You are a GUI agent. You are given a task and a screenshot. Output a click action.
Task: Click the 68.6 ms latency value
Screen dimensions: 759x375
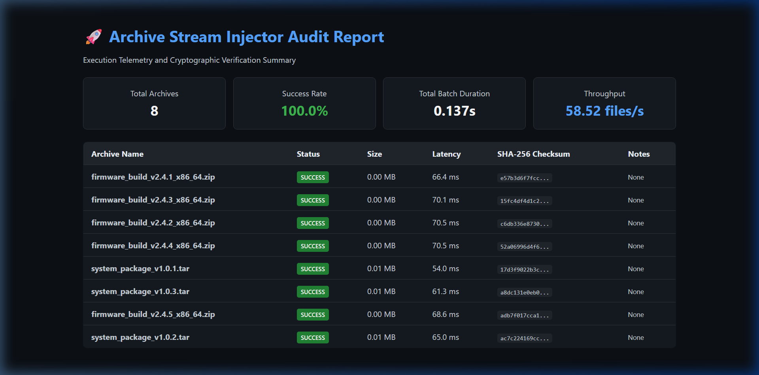(x=446, y=314)
